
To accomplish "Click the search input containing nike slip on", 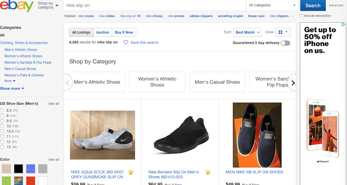I will coord(155,5).
